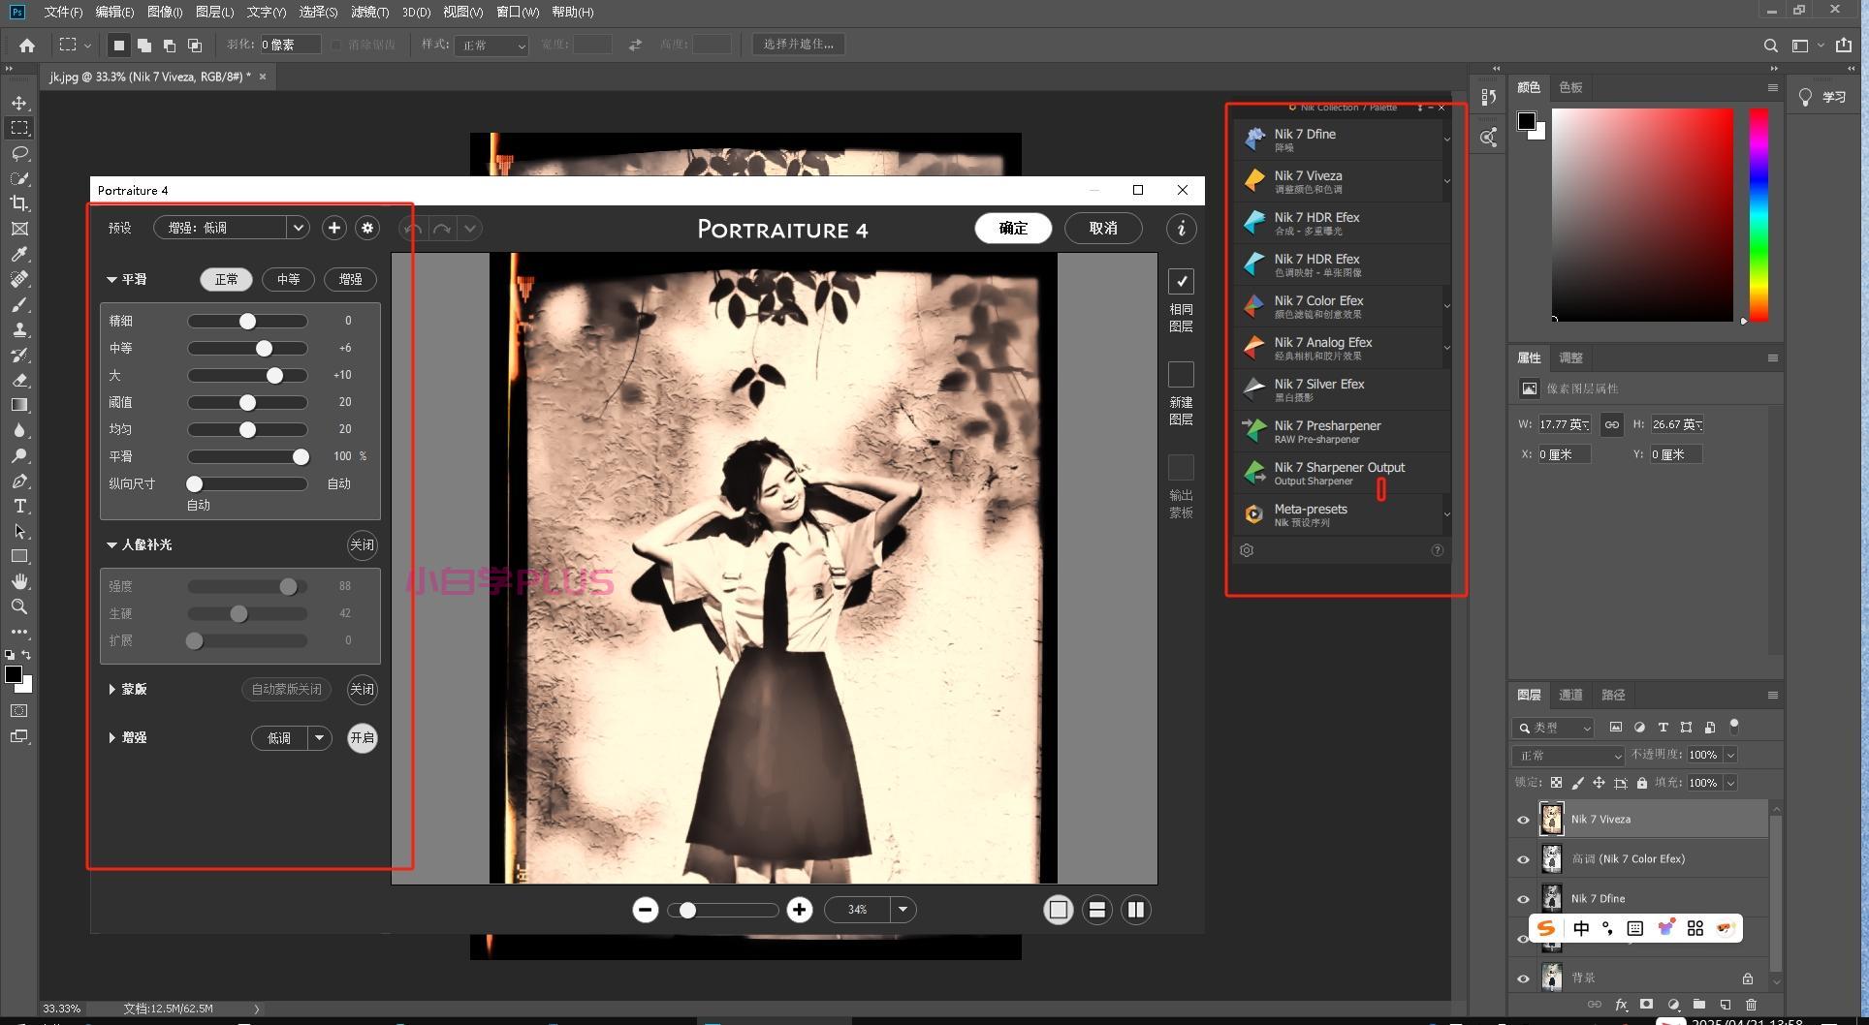Zoom out preview with minus button
The width and height of the screenshot is (1869, 1025).
(646, 910)
